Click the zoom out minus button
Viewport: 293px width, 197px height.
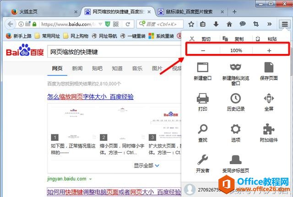[203, 50]
